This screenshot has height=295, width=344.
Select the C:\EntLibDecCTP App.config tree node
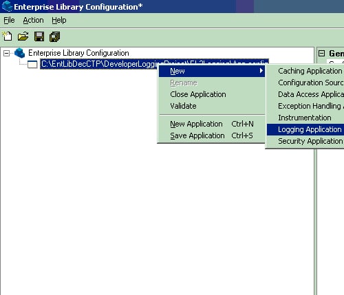coord(154,64)
